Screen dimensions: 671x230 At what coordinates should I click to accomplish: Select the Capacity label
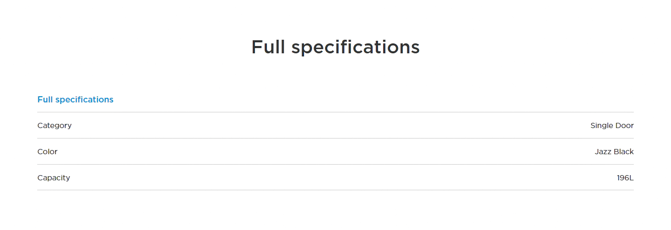(x=53, y=178)
